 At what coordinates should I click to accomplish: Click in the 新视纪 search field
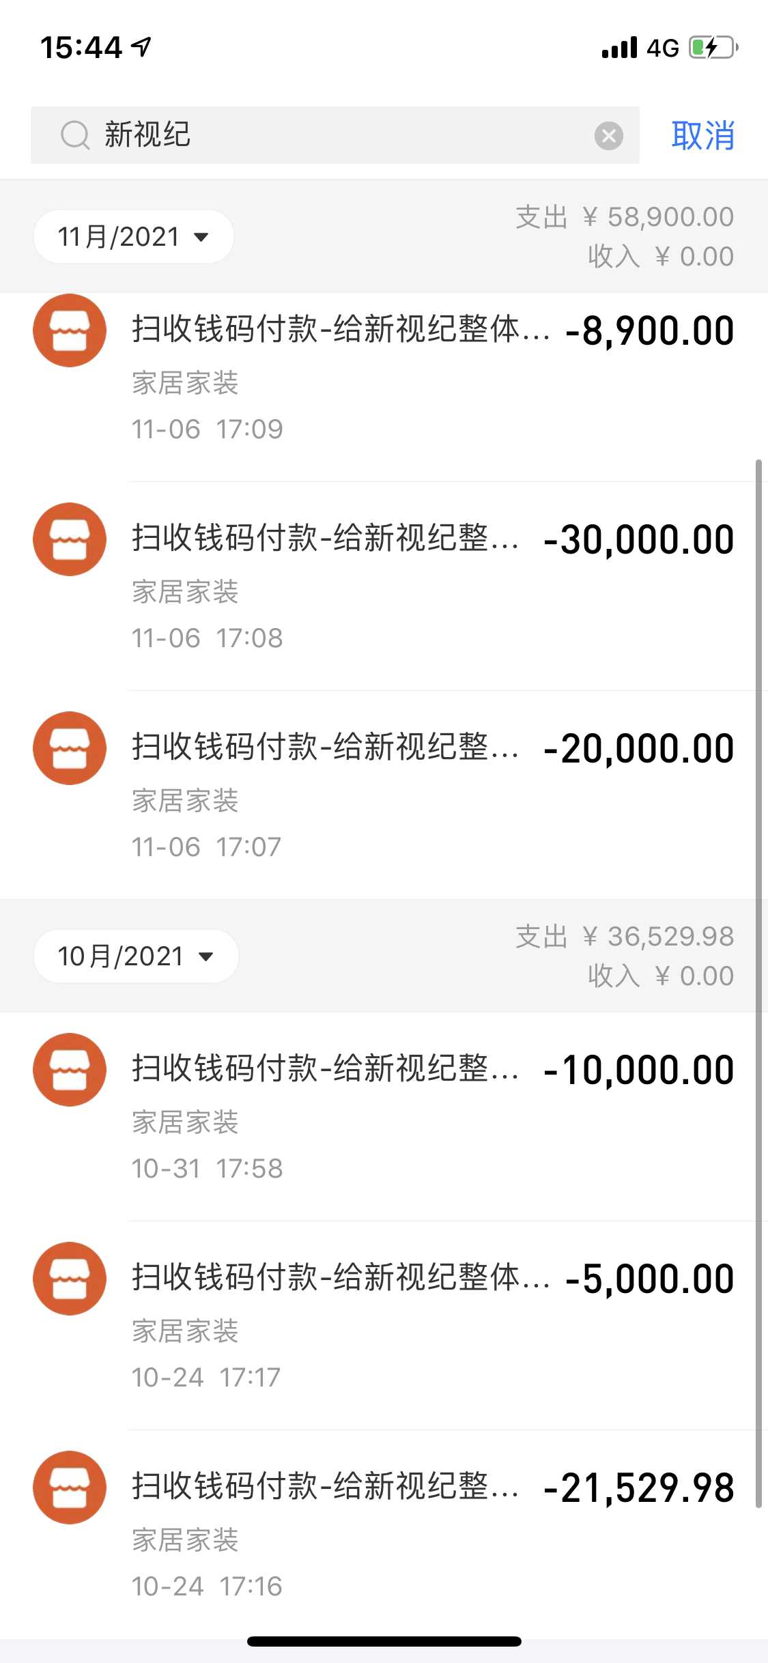click(341, 135)
